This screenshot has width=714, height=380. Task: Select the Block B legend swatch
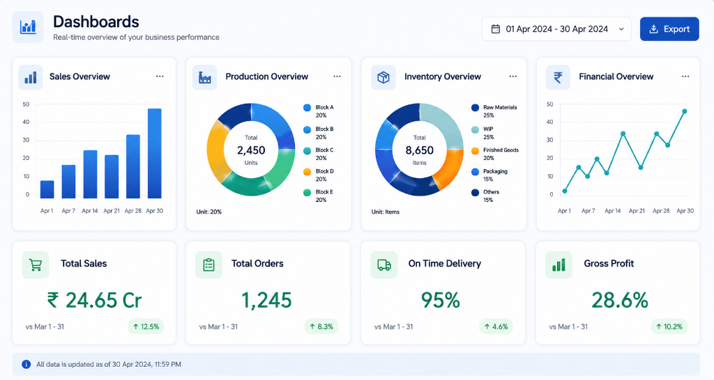307,129
